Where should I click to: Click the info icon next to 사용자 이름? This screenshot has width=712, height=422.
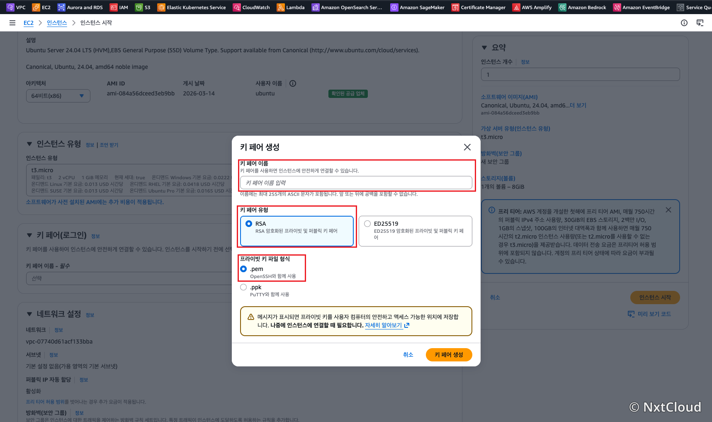(x=293, y=83)
